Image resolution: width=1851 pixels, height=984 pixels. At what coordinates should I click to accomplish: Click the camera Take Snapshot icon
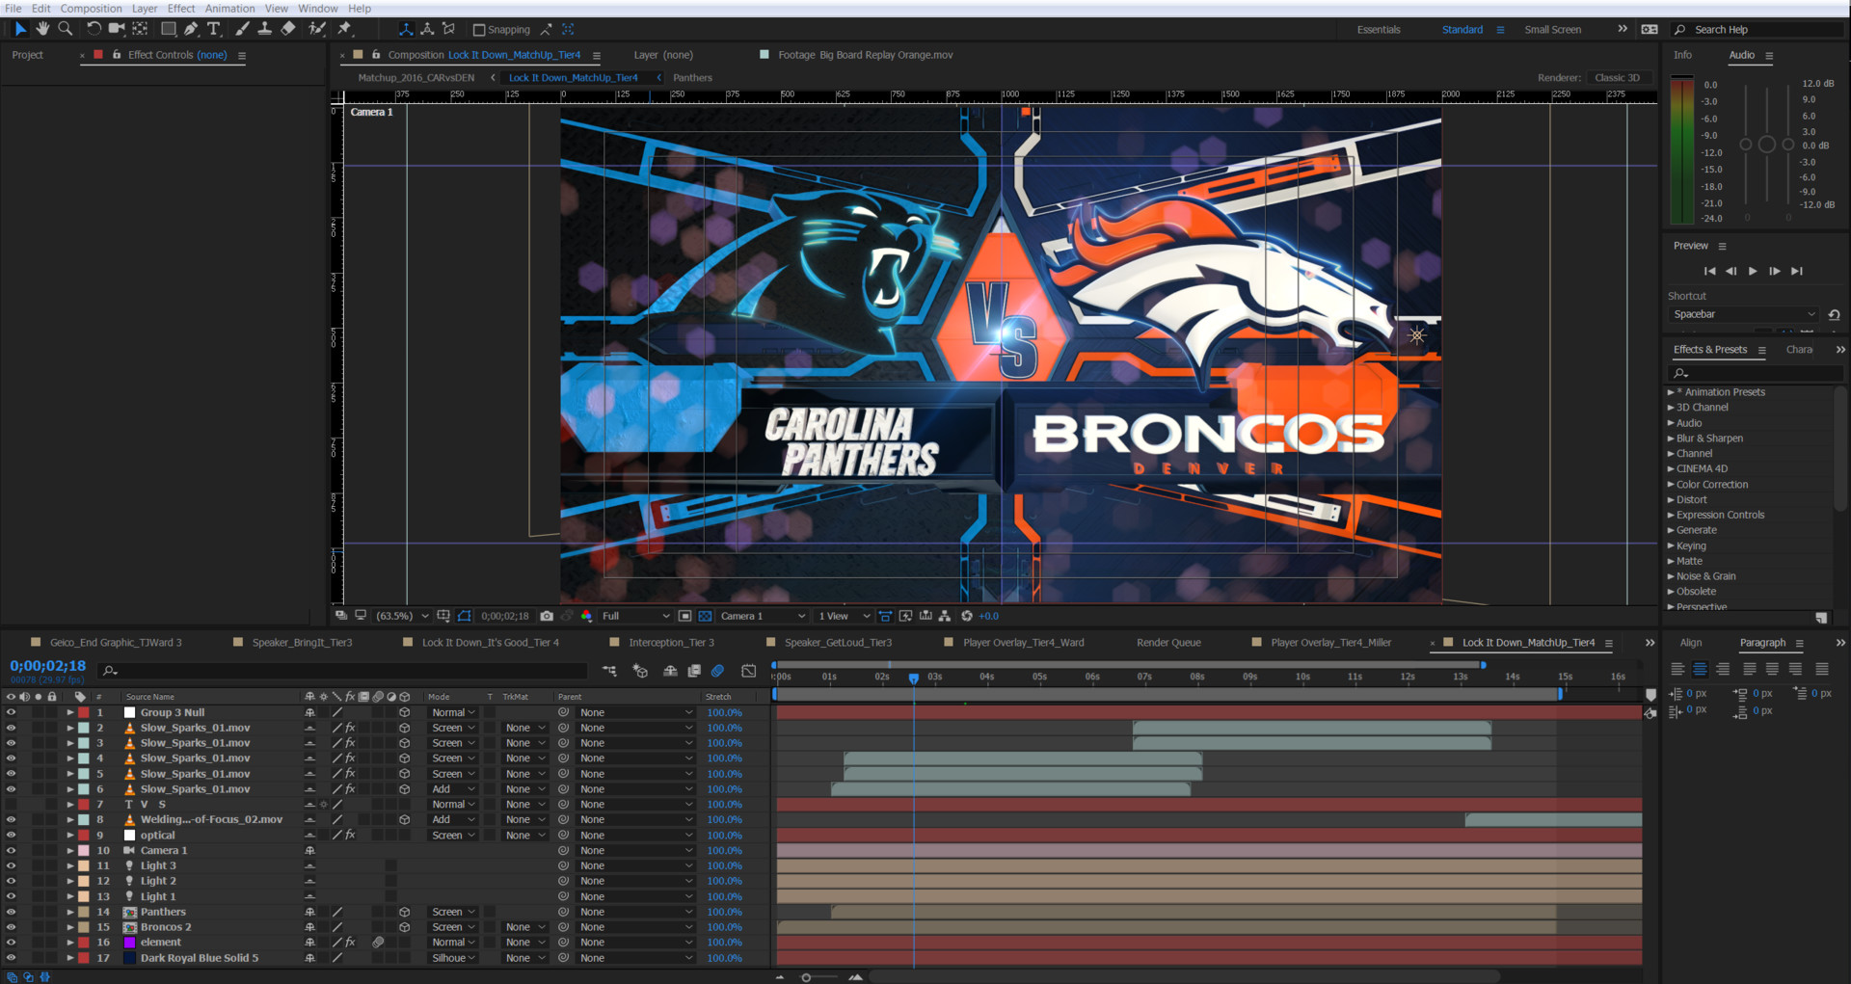[x=547, y=616]
